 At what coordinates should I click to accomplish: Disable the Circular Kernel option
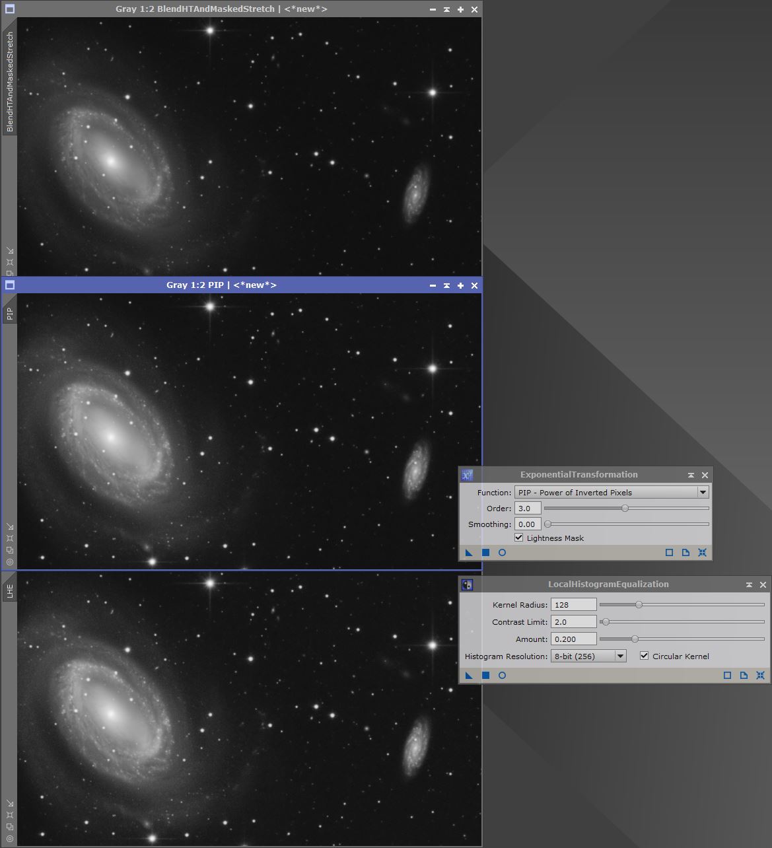pyautogui.click(x=644, y=656)
